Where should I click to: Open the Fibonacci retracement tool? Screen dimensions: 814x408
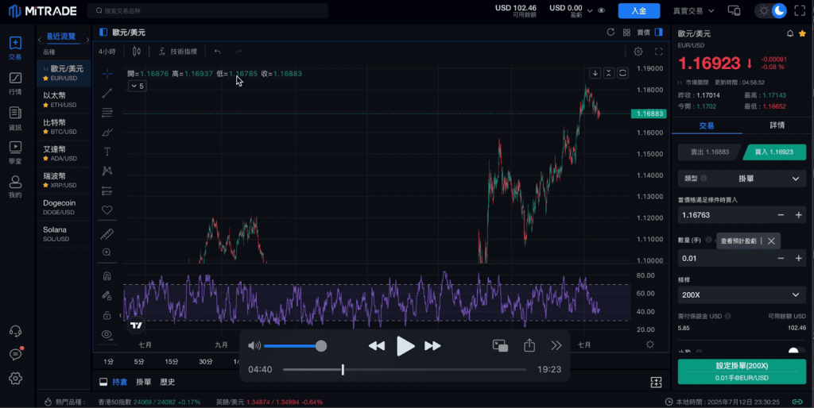107,113
